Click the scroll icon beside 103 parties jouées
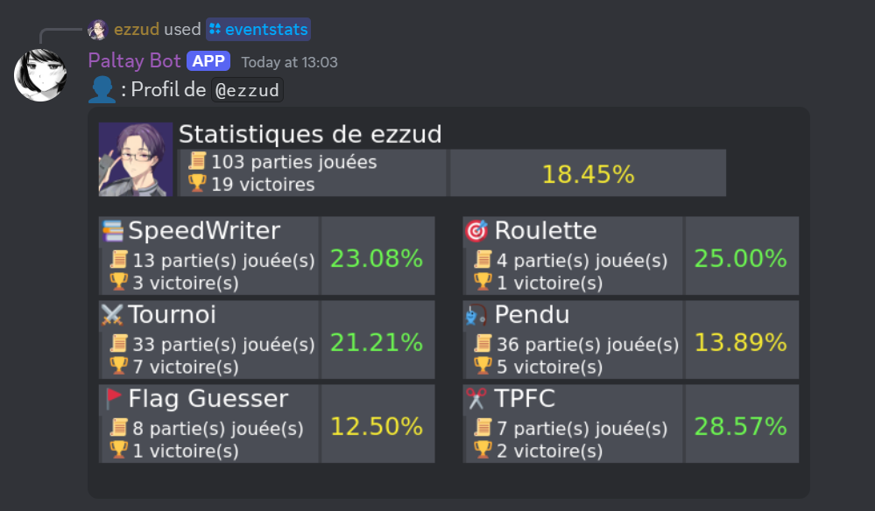 pos(197,160)
